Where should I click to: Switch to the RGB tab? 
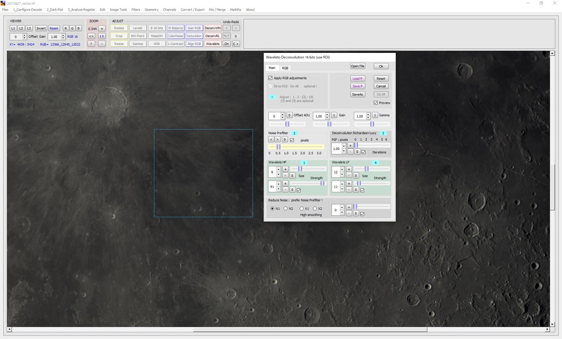pyautogui.click(x=285, y=68)
